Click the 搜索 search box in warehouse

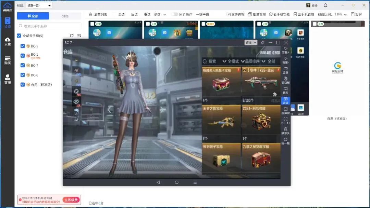[210, 61]
